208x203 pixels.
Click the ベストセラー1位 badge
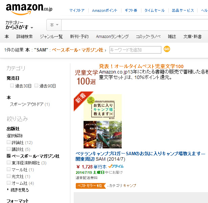click(x=91, y=186)
